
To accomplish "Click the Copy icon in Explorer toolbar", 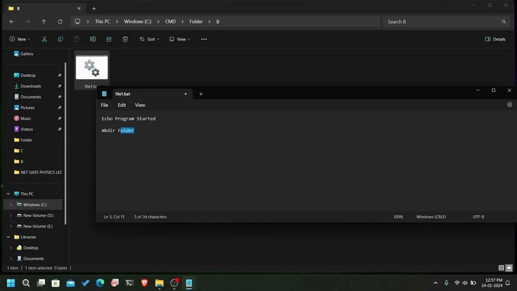I will click(x=61, y=39).
